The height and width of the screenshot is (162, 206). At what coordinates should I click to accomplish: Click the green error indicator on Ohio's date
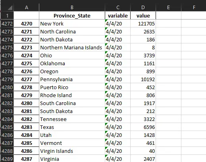(x=106, y=53)
